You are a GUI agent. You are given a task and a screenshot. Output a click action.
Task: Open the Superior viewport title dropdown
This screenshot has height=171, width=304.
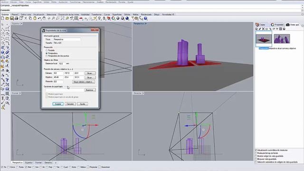[x=21, y=24]
